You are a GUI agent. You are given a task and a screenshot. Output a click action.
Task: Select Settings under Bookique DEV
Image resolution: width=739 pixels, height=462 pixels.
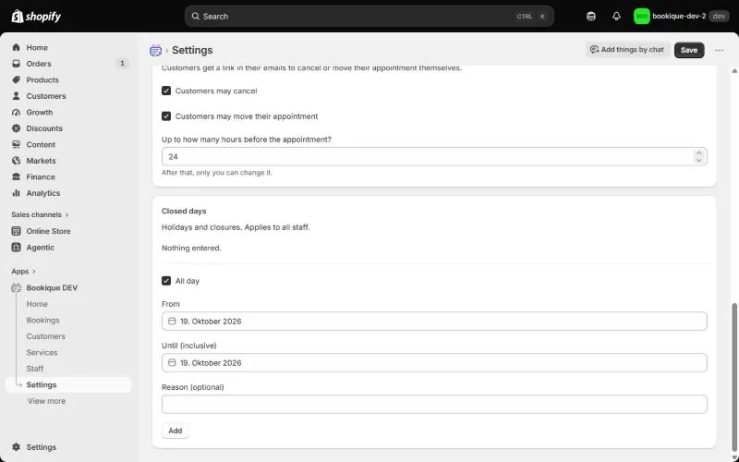point(68,384)
